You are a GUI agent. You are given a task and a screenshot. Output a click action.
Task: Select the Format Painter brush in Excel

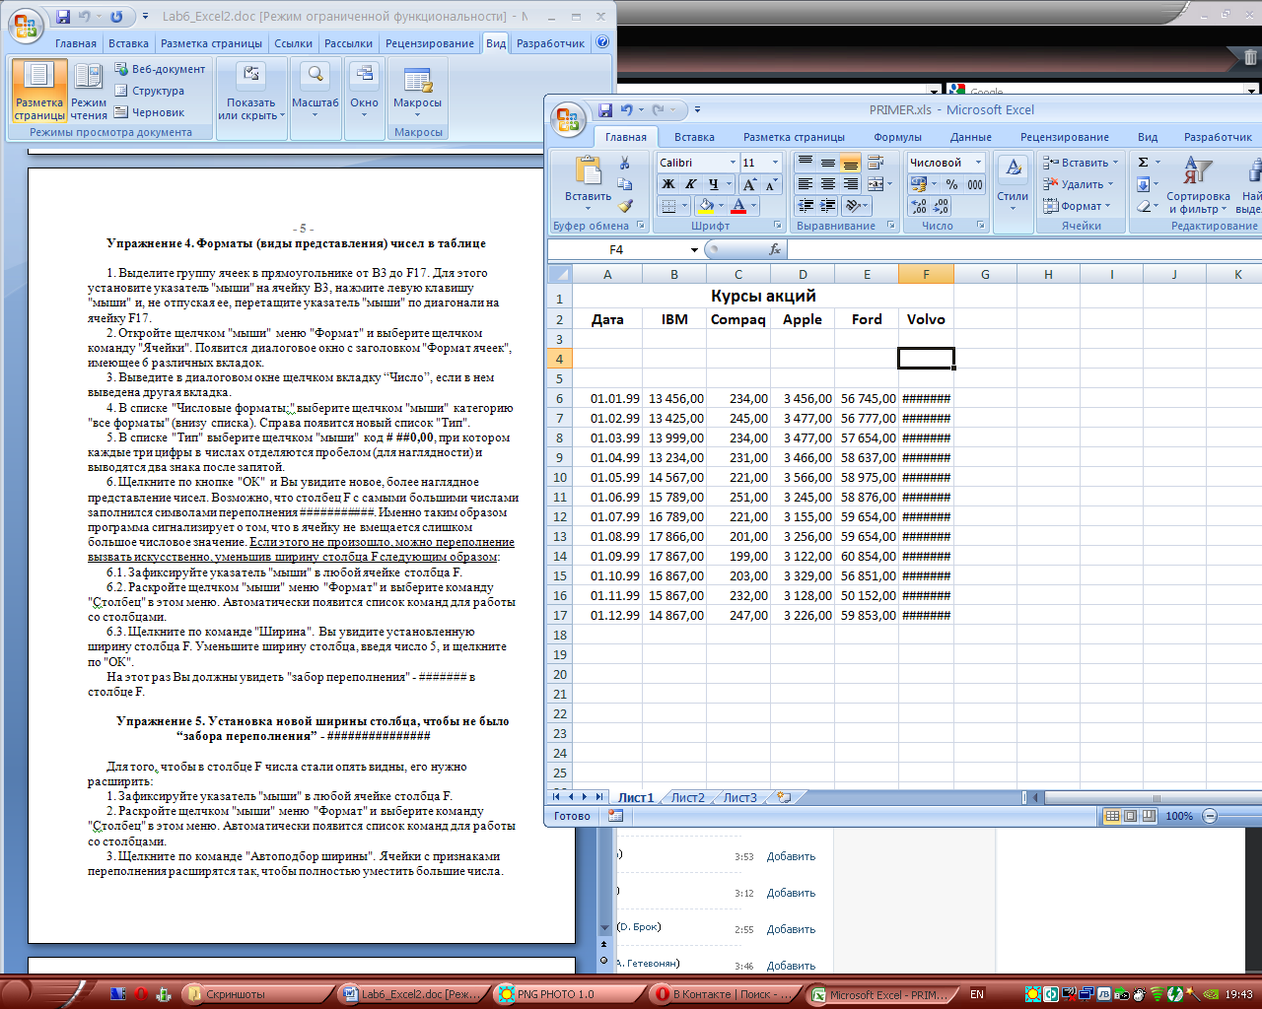coord(624,205)
